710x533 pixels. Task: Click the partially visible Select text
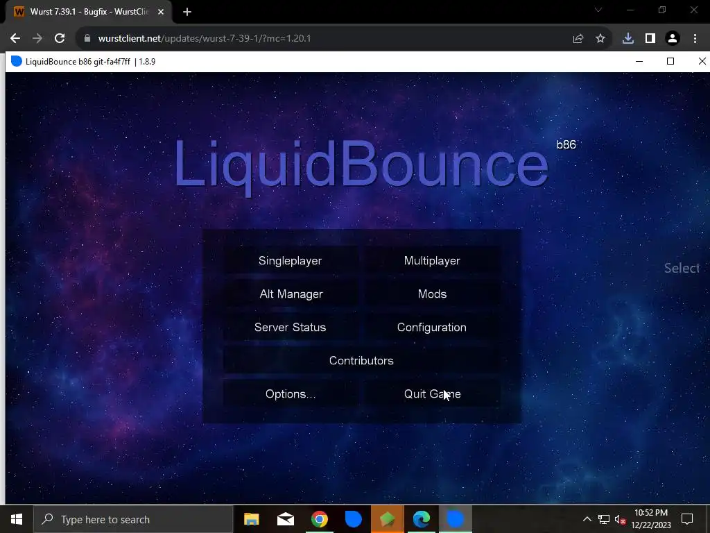point(682,268)
